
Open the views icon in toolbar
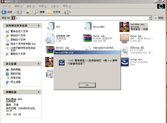(x=66, y=12)
